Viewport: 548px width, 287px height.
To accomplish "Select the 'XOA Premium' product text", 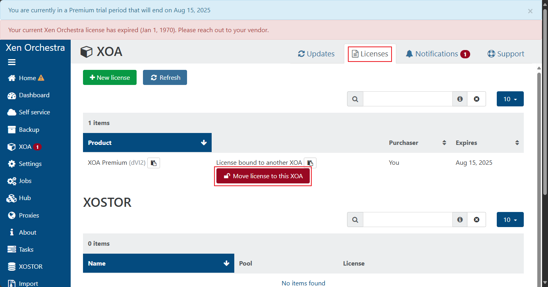I will [107, 162].
